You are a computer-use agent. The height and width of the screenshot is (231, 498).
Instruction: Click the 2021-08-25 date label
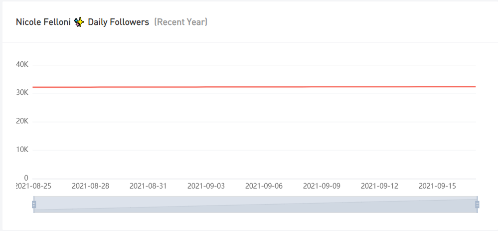coord(34,186)
